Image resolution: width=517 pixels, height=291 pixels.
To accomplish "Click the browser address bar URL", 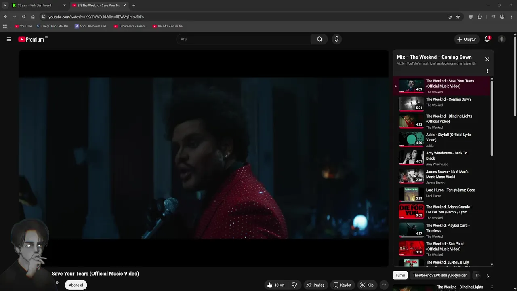I will pos(96,17).
